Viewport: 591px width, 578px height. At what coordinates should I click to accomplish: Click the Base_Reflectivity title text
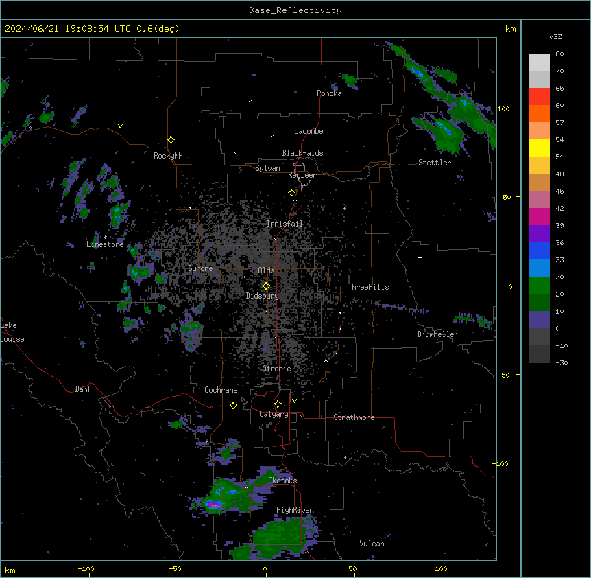click(x=295, y=10)
